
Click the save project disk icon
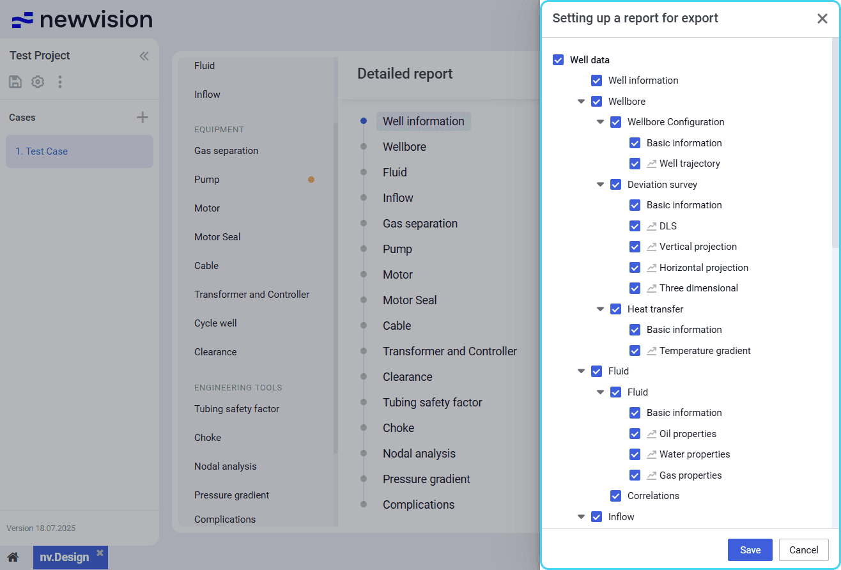[15, 82]
